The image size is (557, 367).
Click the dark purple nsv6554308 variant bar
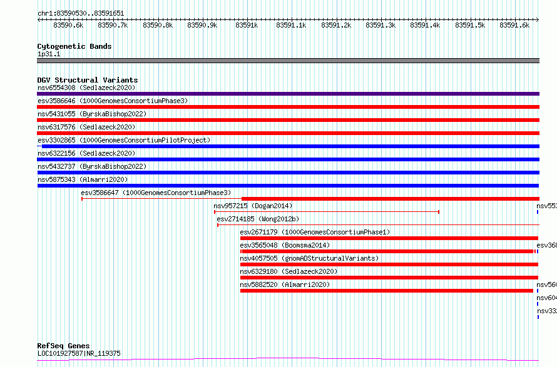click(288, 94)
